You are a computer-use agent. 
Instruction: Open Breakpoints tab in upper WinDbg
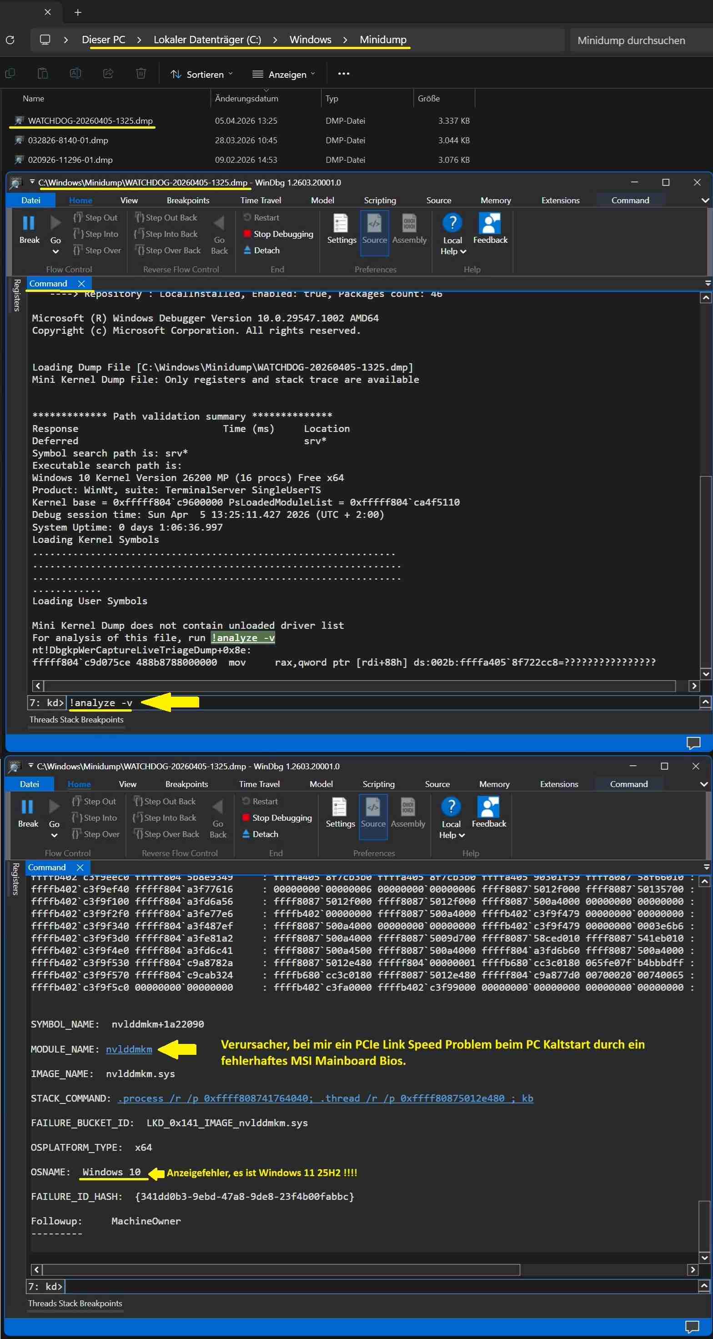point(188,200)
